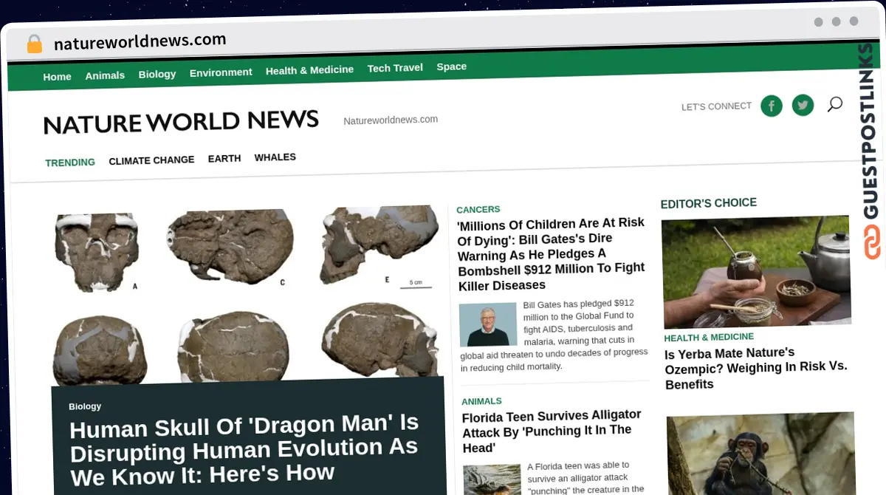Select the Climate Change trending topic

(151, 160)
